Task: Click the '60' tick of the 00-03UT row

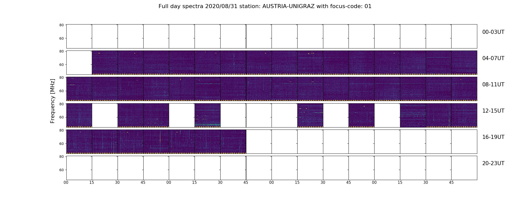Action: (x=61, y=38)
